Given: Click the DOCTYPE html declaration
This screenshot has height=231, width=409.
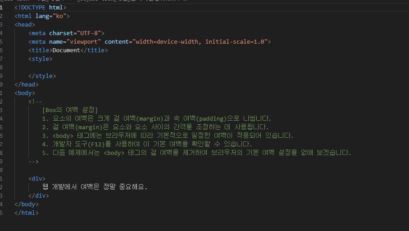Looking at the screenshot, I should point(41,8).
